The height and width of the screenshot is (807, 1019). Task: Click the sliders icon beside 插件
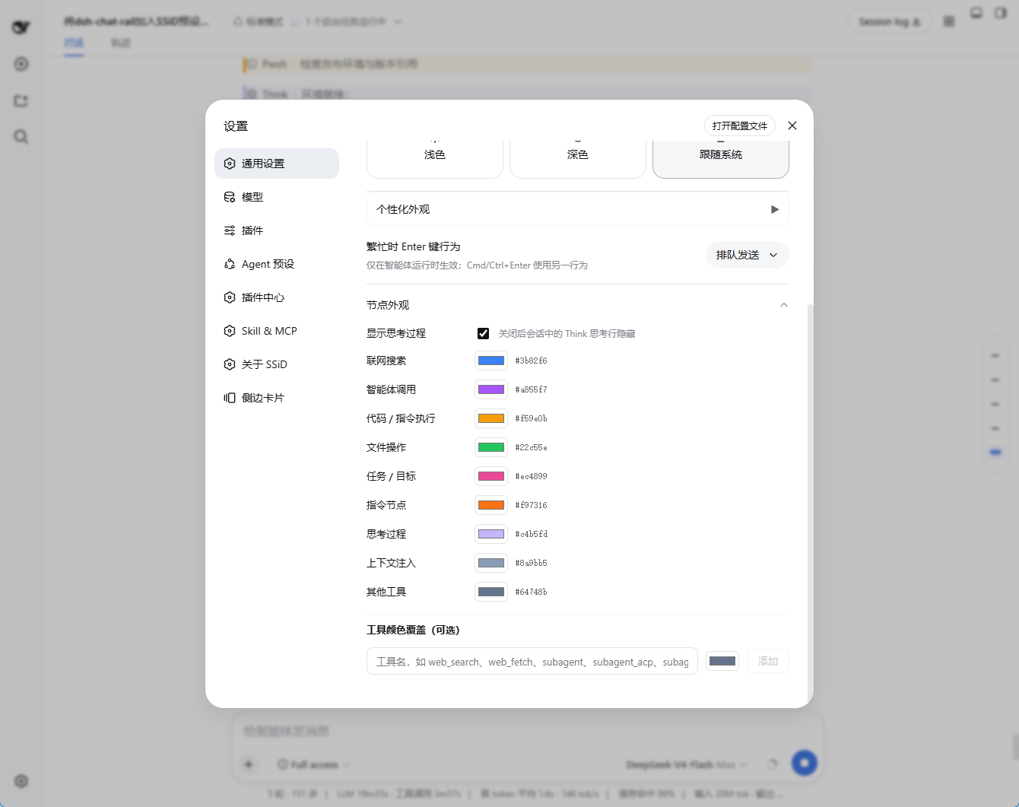[230, 230]
